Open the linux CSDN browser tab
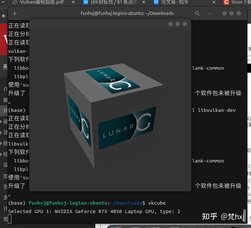 [x=237, y=2]
